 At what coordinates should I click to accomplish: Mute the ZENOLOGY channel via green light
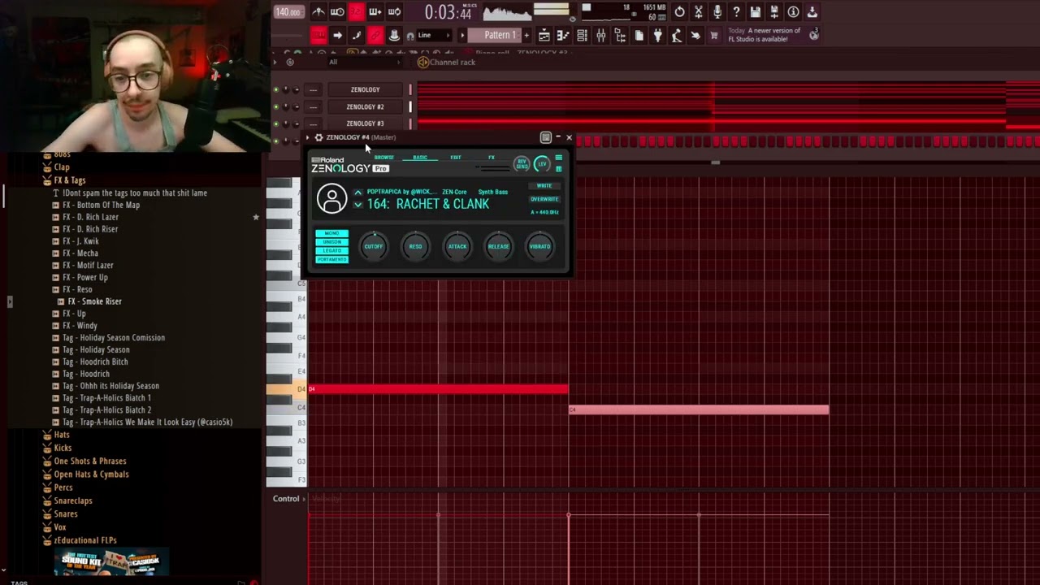[x=275, y=89]
